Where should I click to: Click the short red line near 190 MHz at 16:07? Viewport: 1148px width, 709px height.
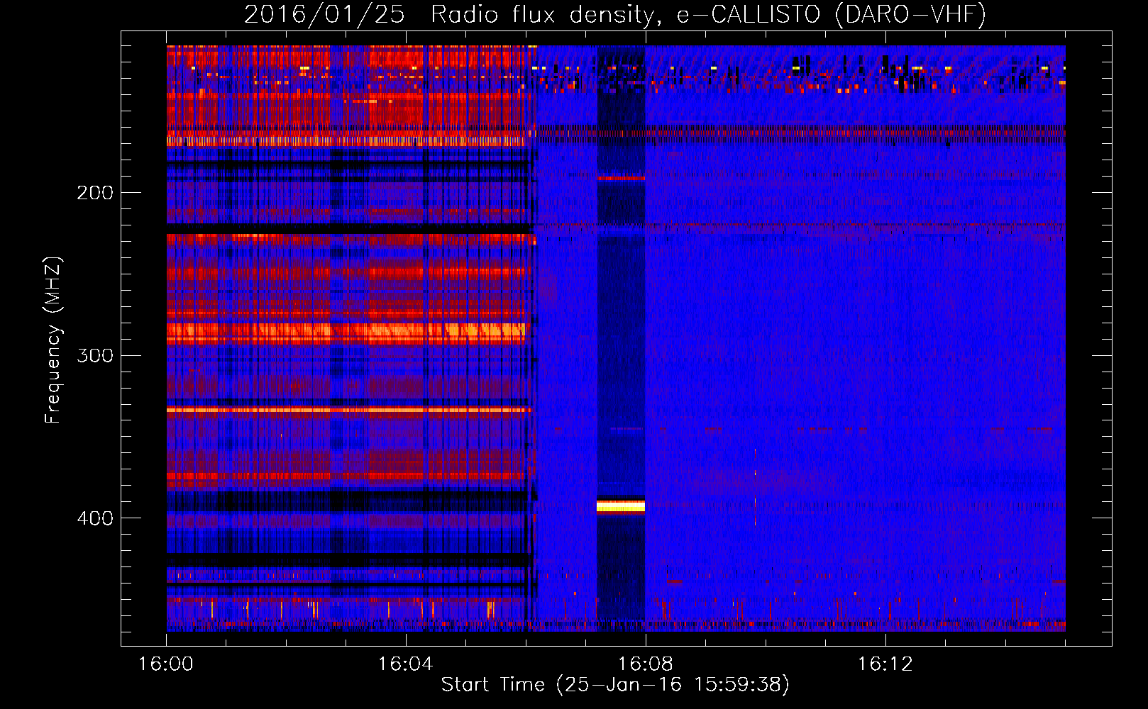coord(621,178)
